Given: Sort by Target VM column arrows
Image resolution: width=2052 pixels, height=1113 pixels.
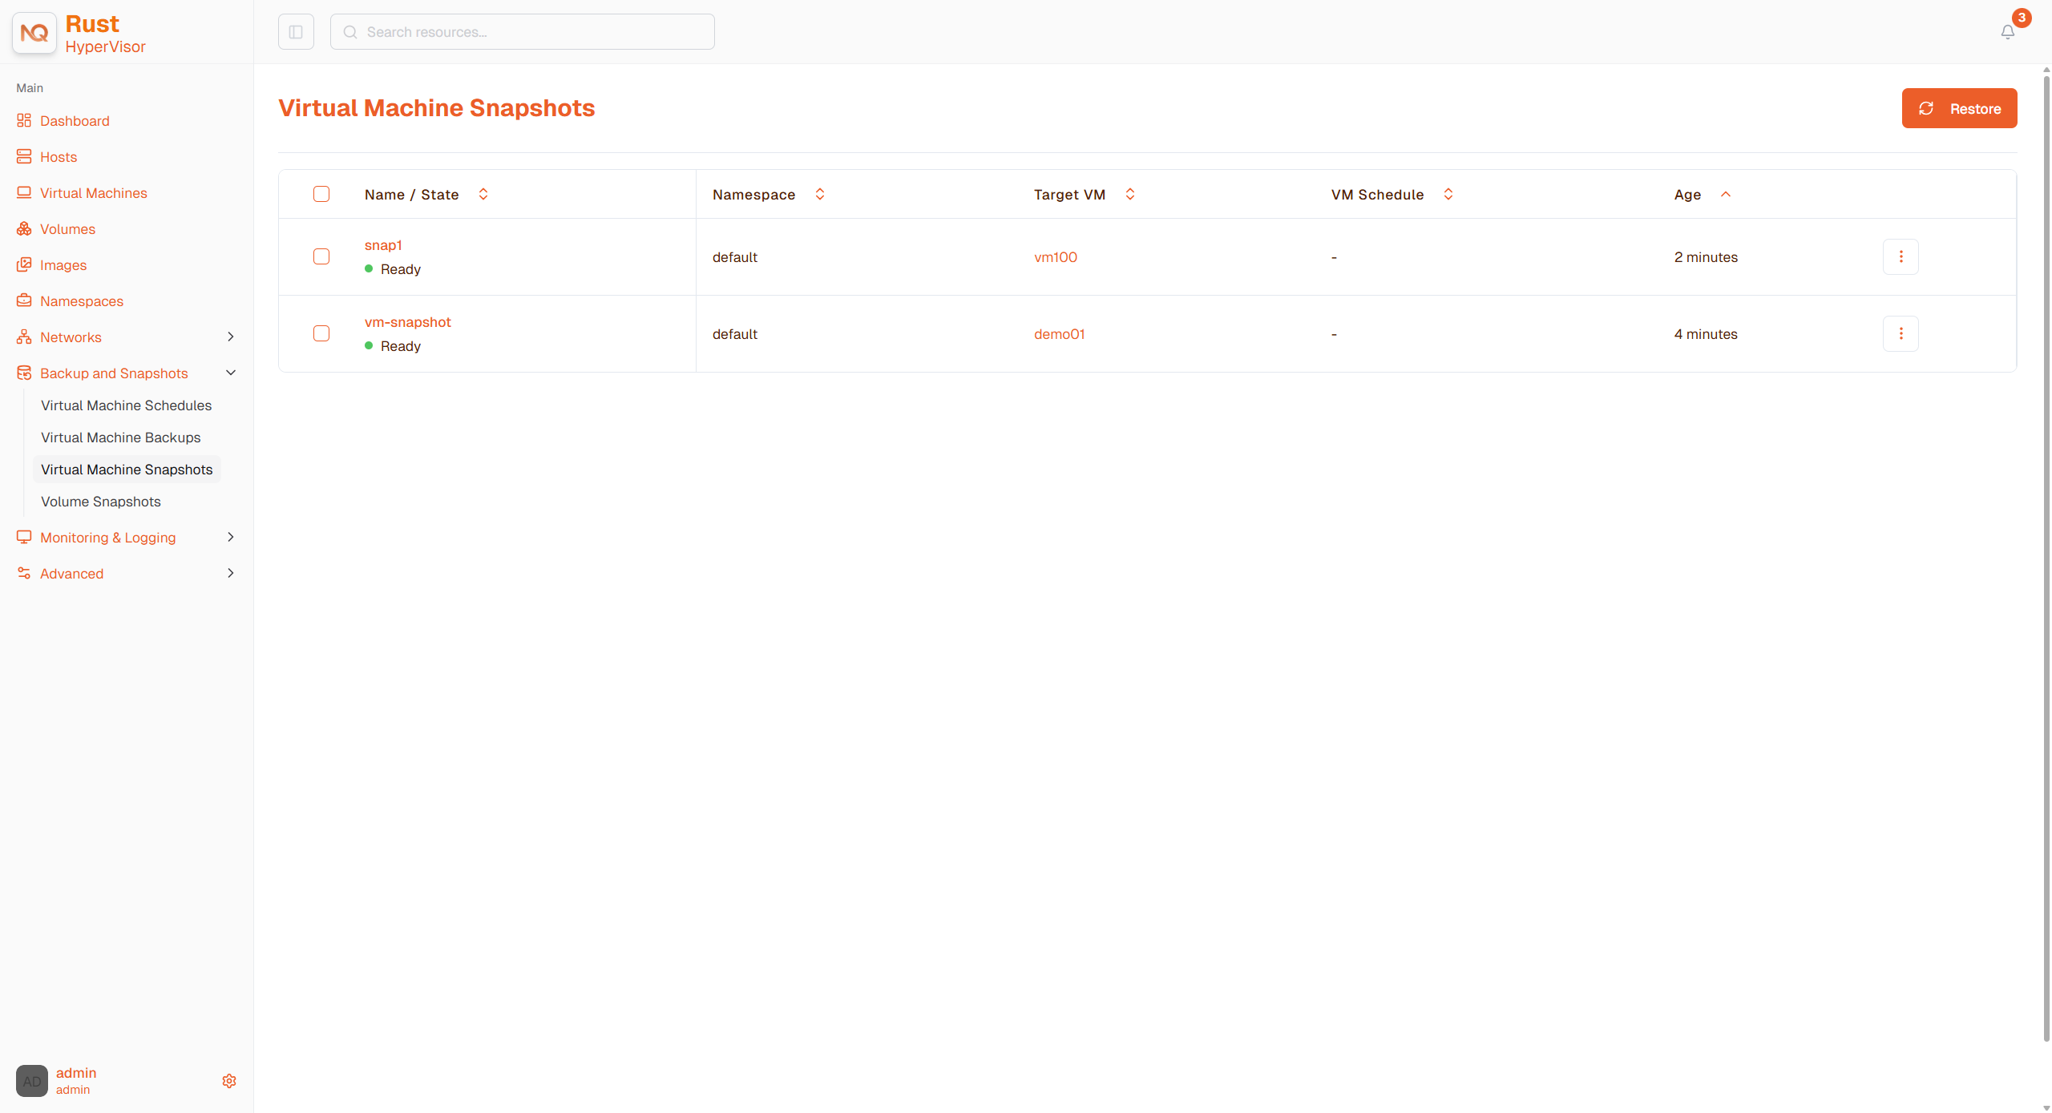Looking at the screenshot, I should [x=1130, y=194].
